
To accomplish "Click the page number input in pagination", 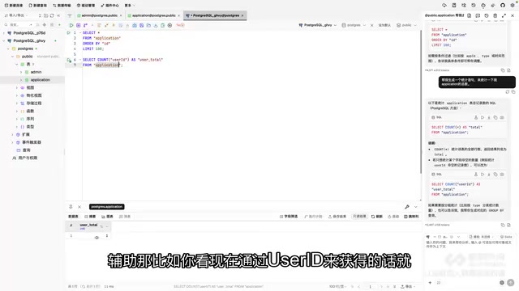I will click(371, 286).
